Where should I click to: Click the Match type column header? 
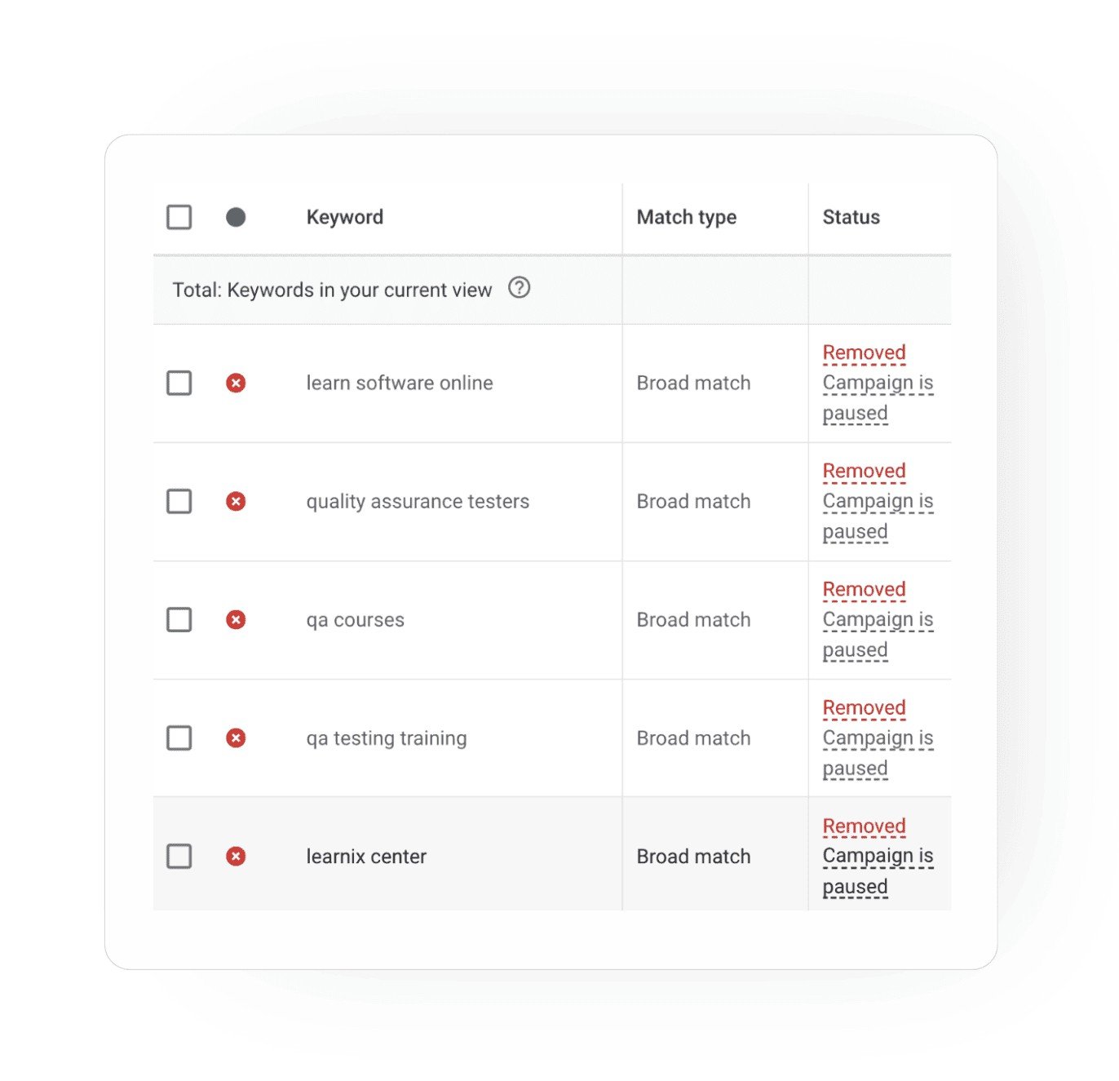tap(687, 217)
